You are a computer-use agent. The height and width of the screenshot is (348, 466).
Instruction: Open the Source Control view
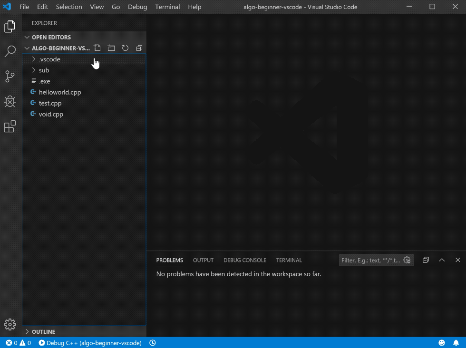click(10, 76)
